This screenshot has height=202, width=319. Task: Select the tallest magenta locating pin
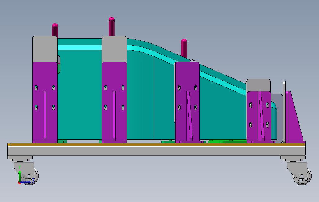tap(112, 27)
